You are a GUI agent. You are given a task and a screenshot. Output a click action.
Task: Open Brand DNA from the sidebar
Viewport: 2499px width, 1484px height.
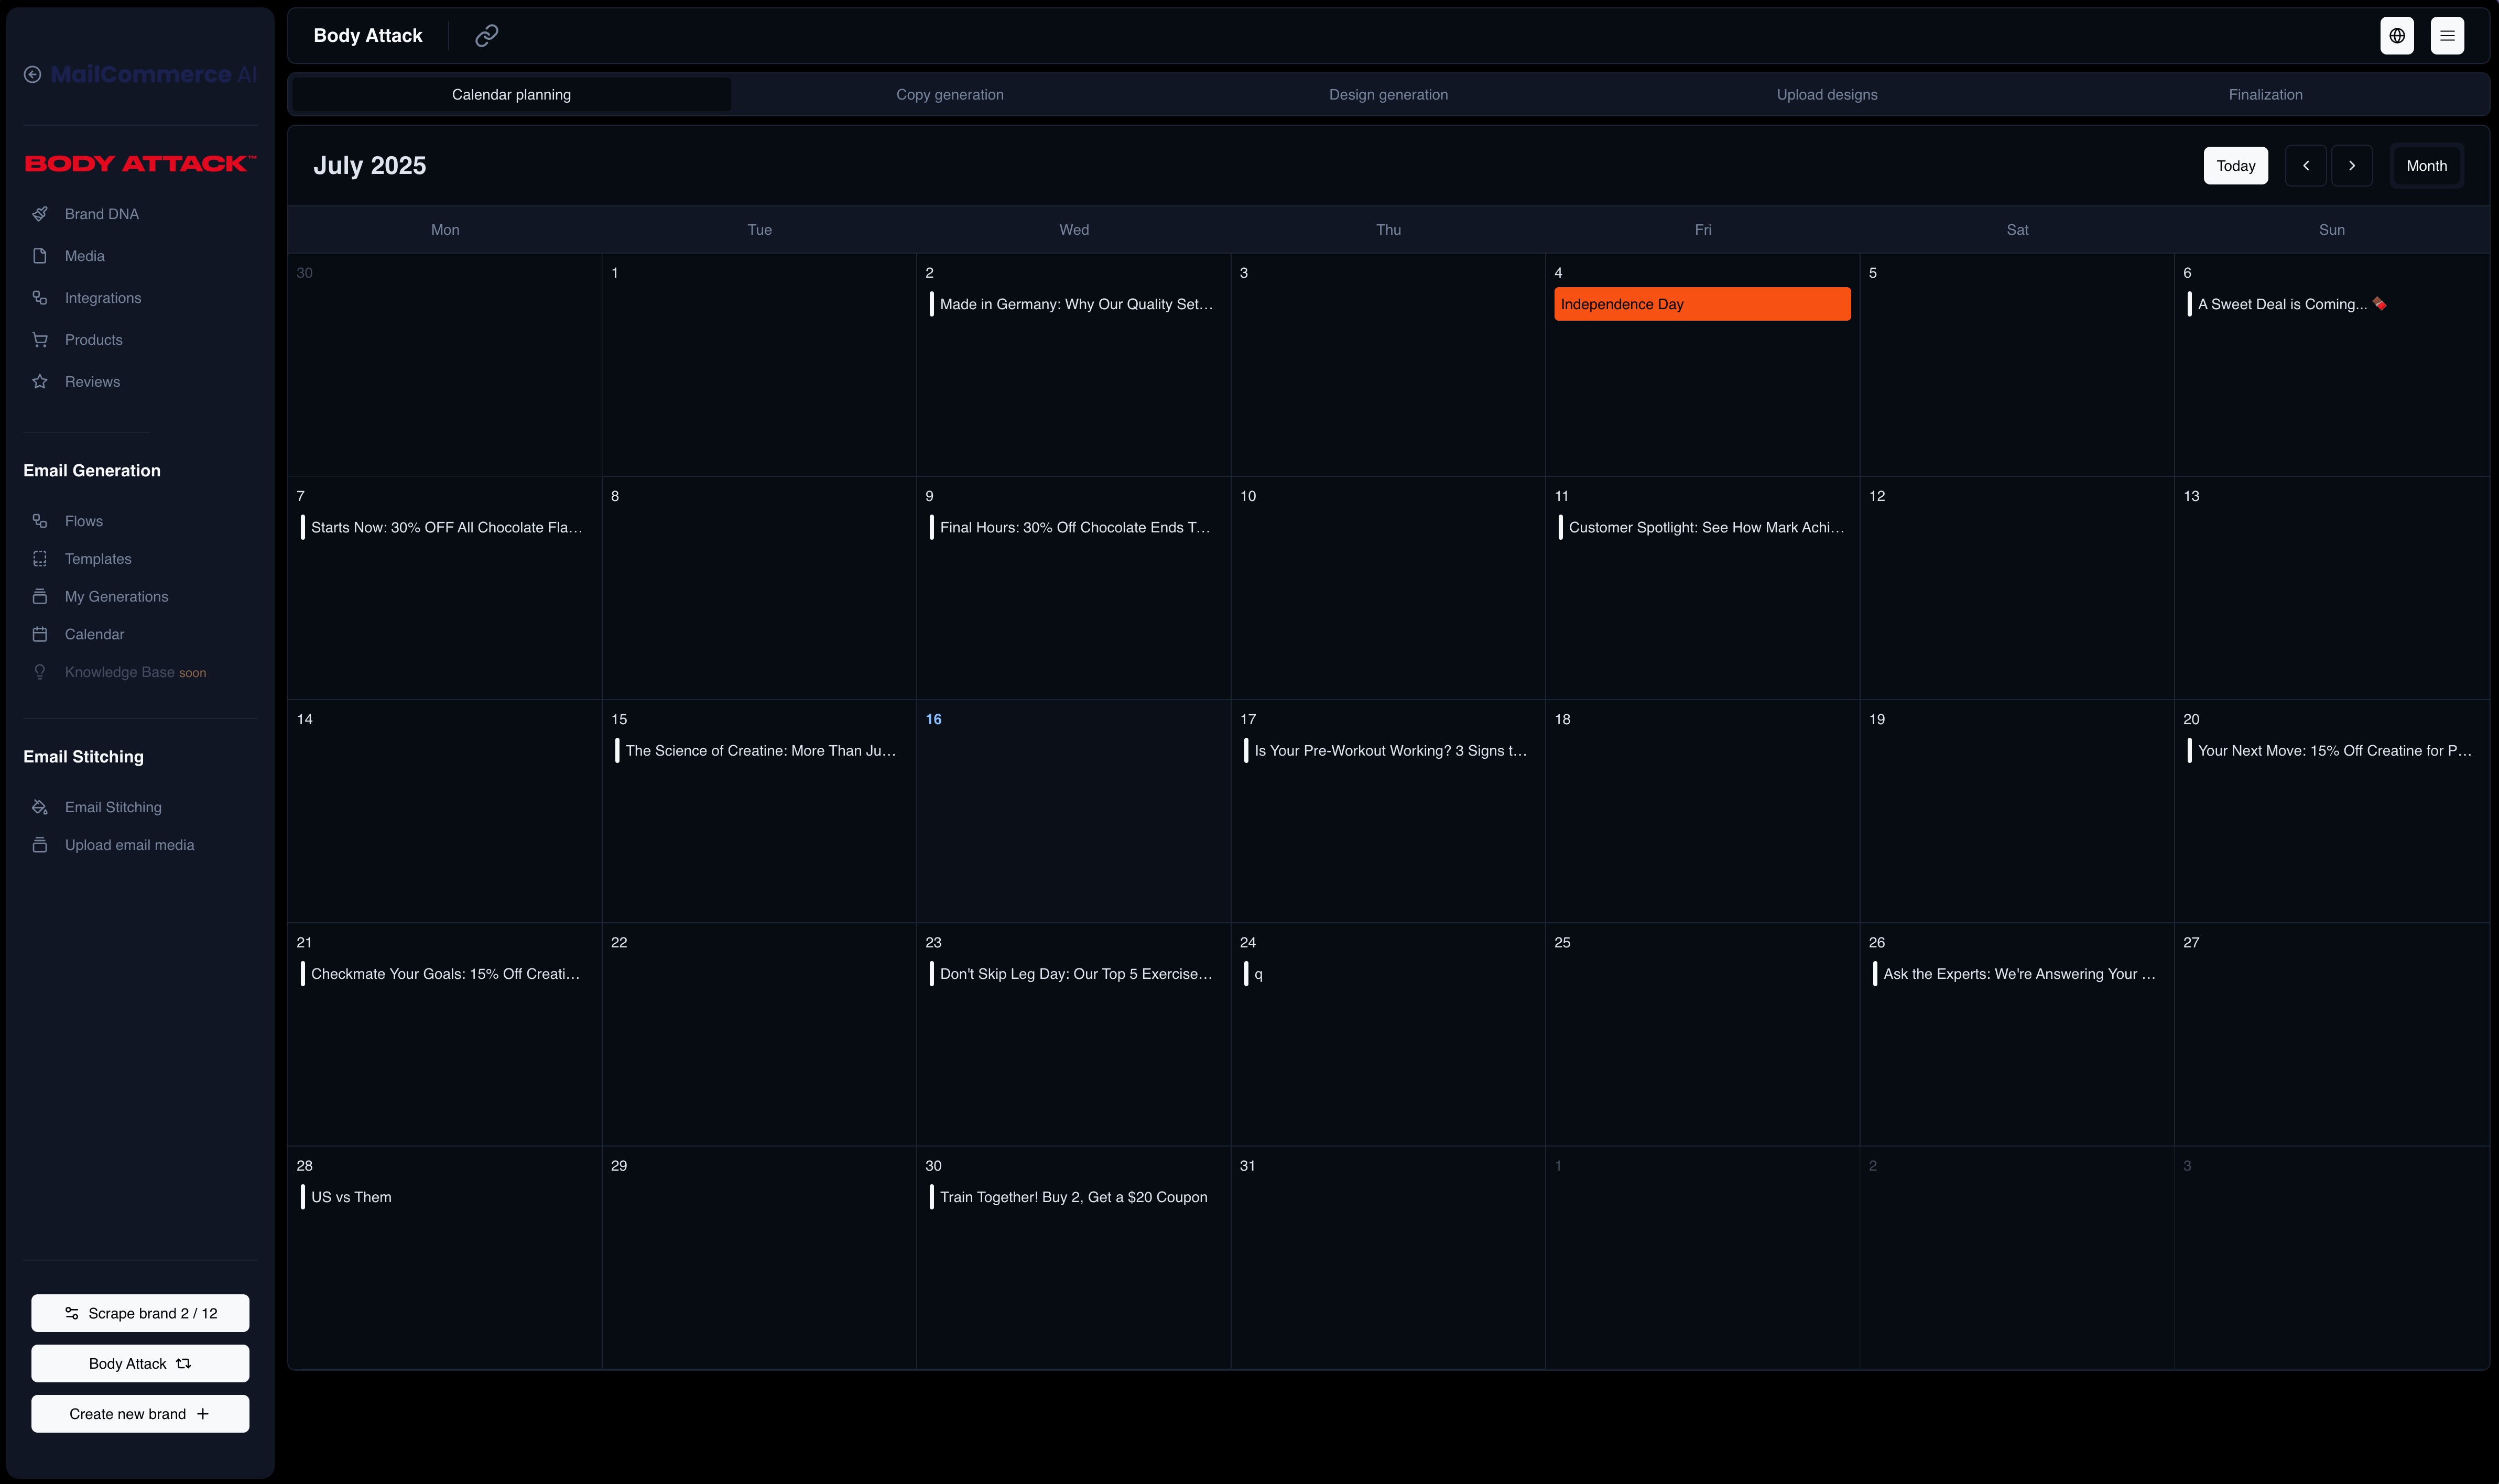click(101, 214)
